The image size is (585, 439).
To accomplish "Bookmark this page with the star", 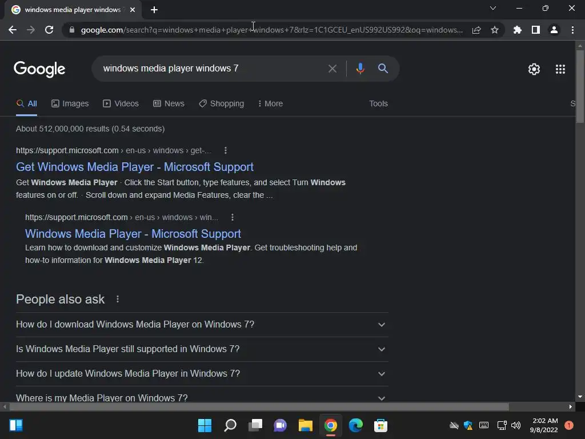I will click(x=495, y=30).
